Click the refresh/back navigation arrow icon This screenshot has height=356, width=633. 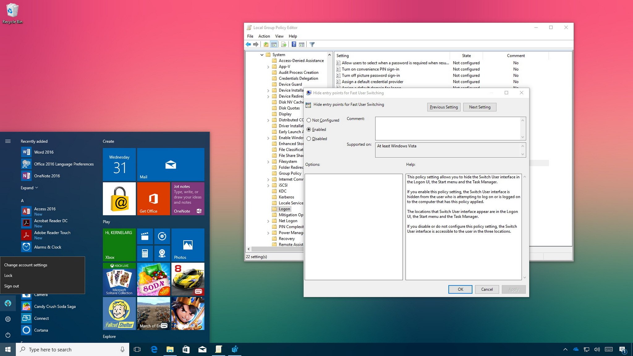[248, 44]
